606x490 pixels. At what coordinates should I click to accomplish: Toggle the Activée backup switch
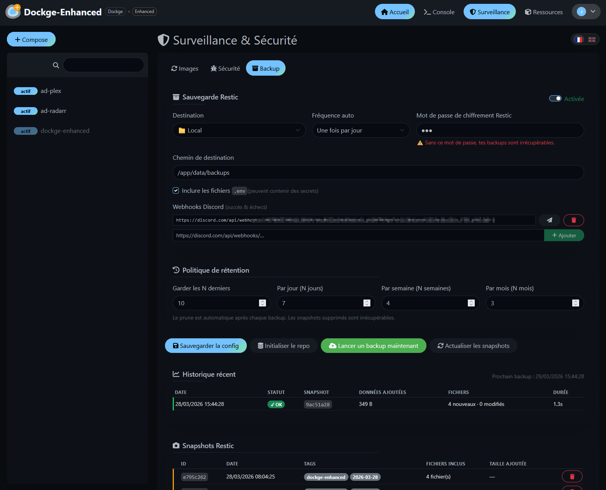click(x=555, y=99)
